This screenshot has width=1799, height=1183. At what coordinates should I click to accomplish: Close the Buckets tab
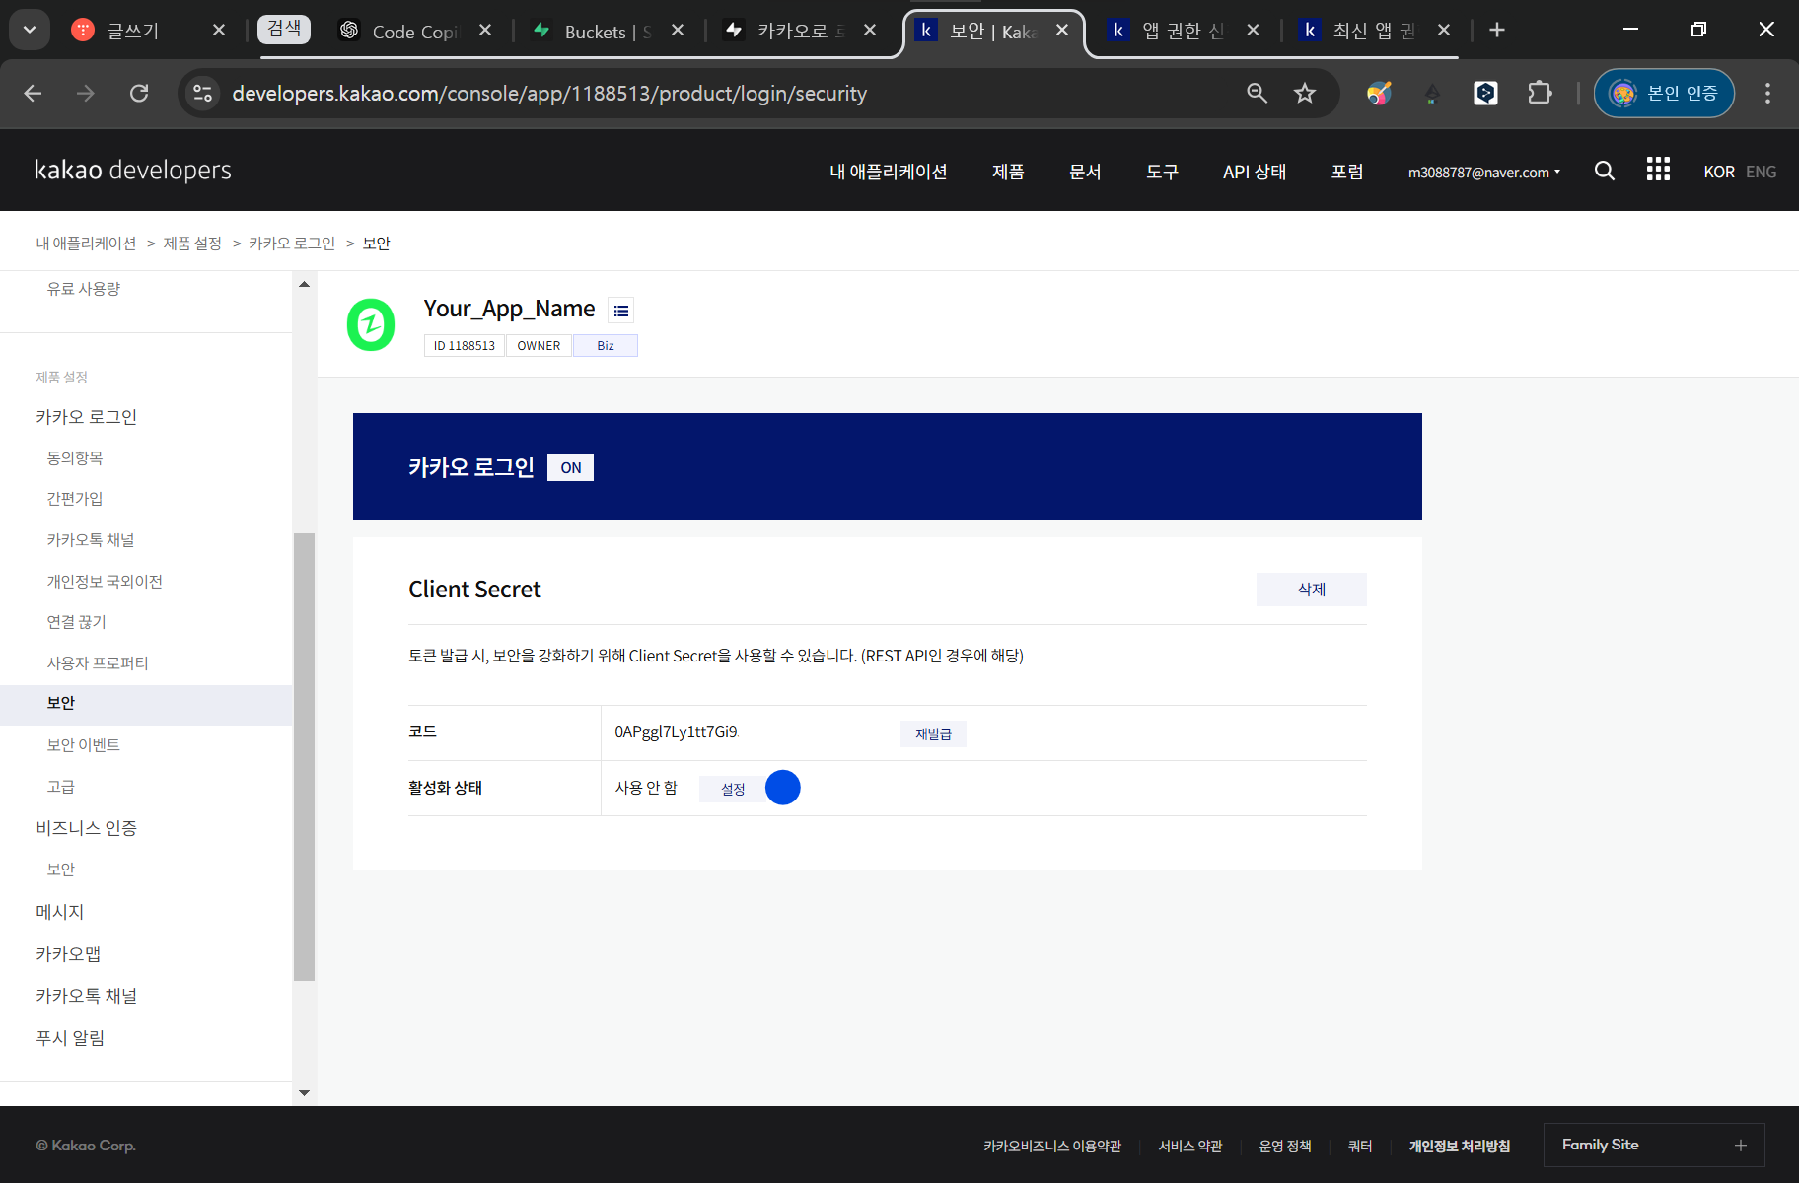point(678,30)
